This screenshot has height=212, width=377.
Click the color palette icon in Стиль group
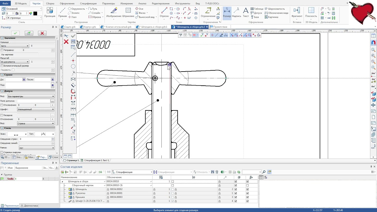coord(31,13)
